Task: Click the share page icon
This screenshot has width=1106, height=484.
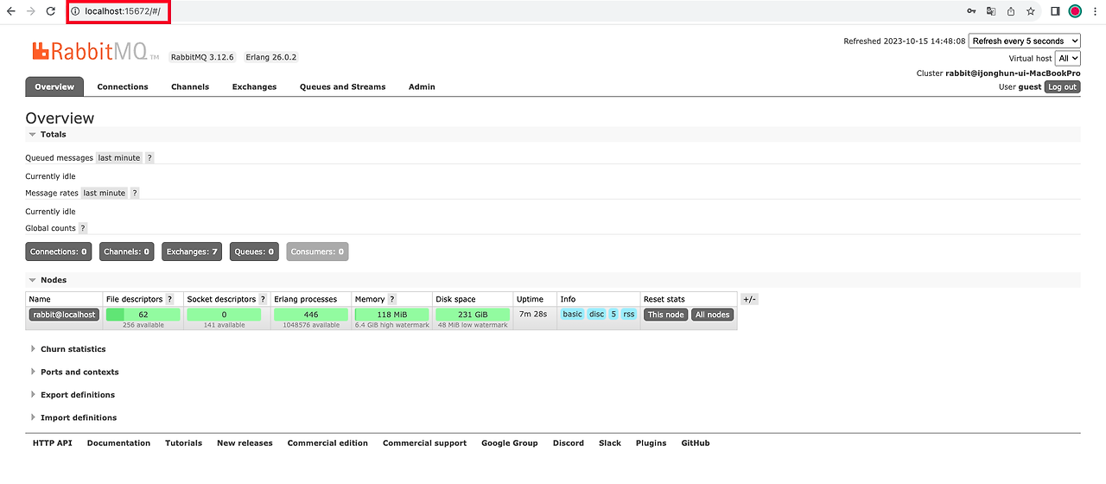Action: point(1011,11)
